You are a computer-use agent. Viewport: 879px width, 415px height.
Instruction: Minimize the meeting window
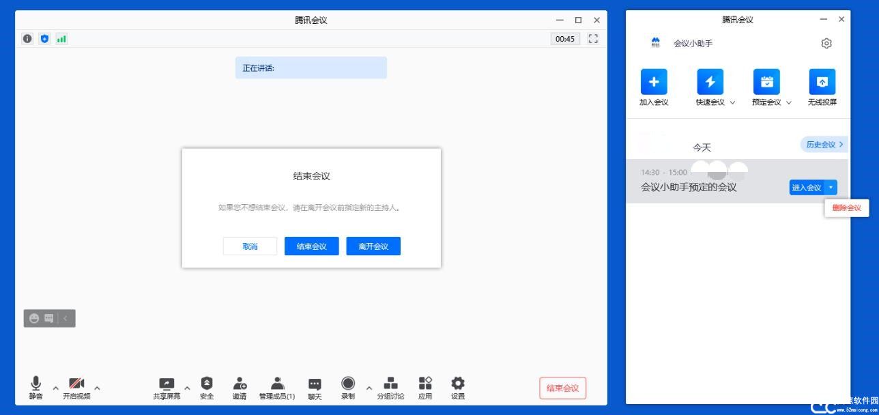560,20
